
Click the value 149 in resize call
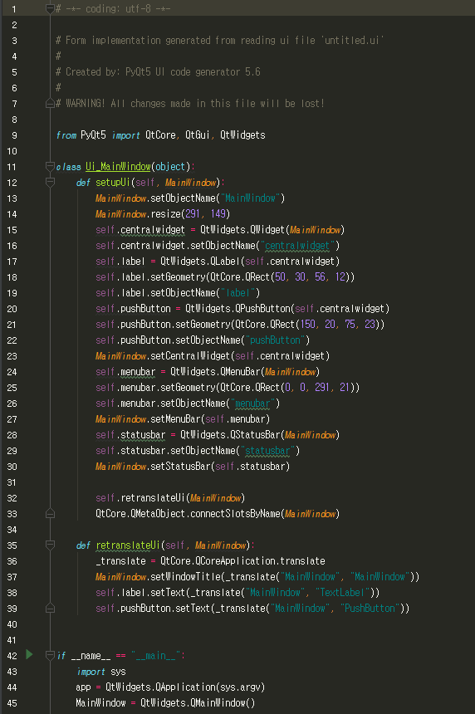[218, 214]
